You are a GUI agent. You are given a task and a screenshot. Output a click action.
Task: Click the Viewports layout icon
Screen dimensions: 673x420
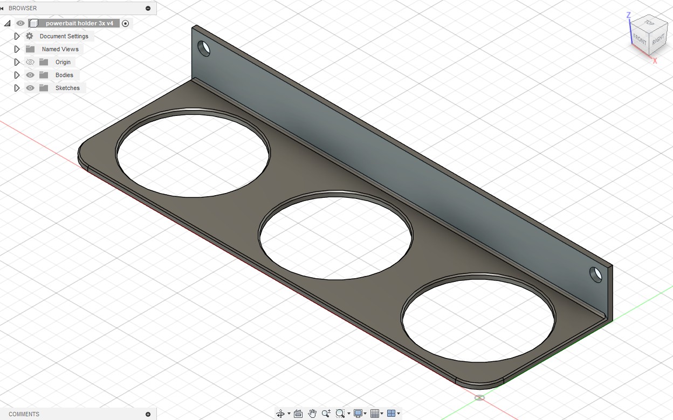[x=392, y=414]
